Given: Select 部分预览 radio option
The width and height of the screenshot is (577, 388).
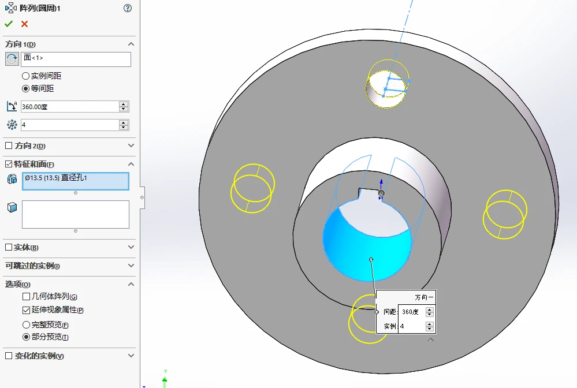Looking at the screenshot, I should (x=26, y=337).
